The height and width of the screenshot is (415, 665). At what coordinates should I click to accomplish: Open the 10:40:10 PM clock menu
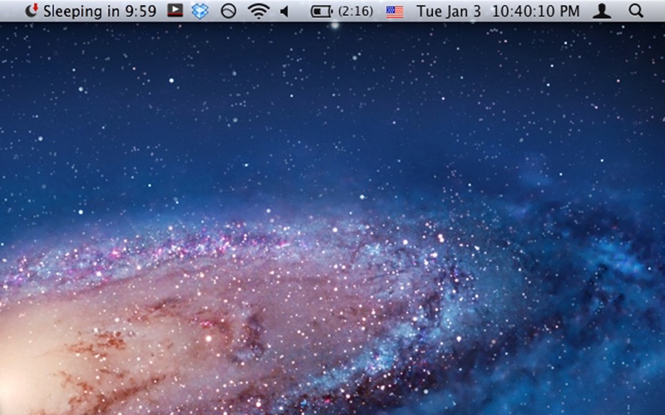[536, 12]
